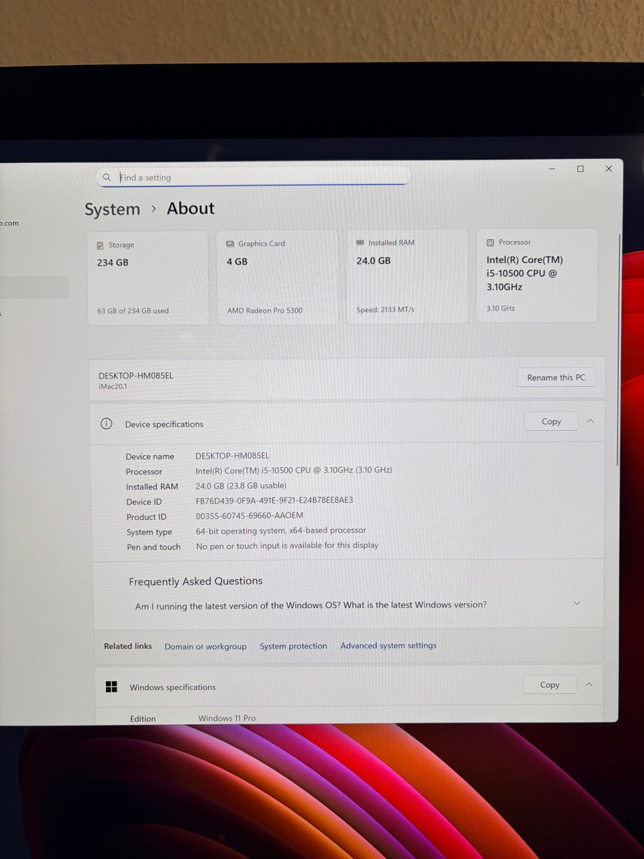Open the Graphics Card info card
The width and height of the screenshot is (644, 859).
[277, 277]
